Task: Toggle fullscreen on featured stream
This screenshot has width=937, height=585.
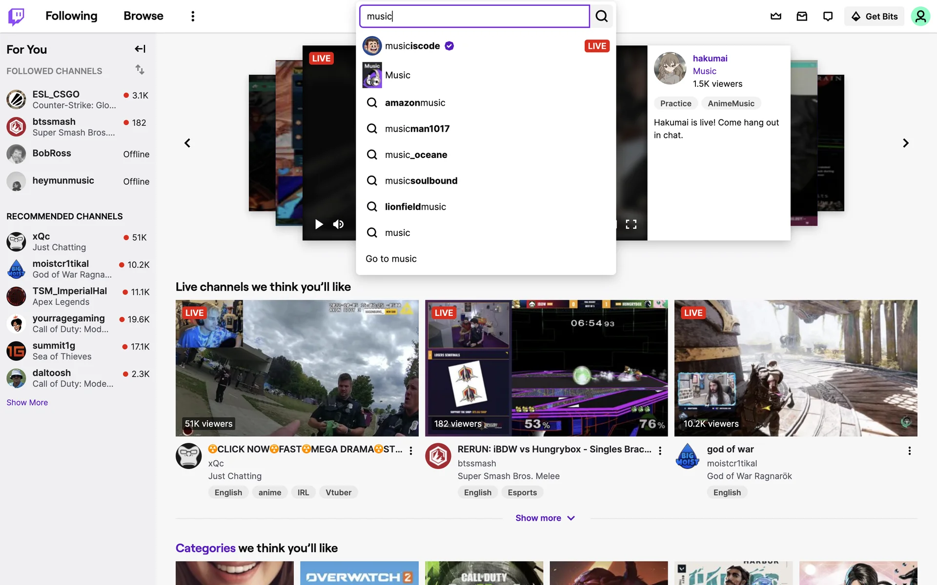Action: (x=631, y=224)
